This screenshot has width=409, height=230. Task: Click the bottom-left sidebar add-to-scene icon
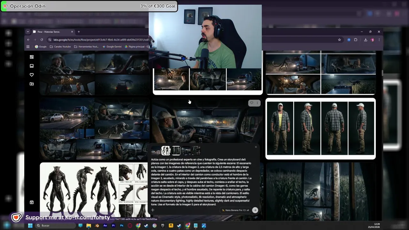32,202
